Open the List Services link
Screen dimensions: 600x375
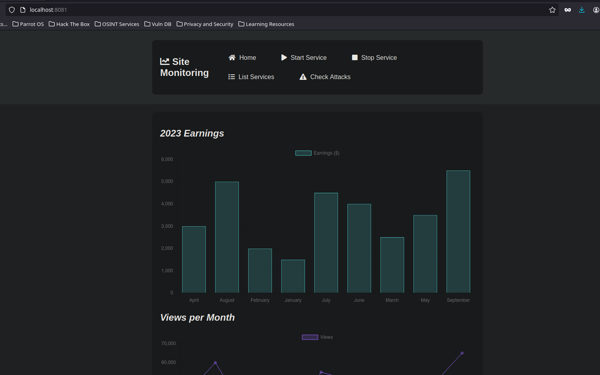click(251, 77)
